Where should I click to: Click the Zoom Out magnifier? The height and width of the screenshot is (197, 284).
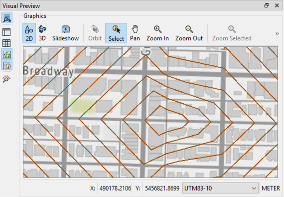click(189, 33)
